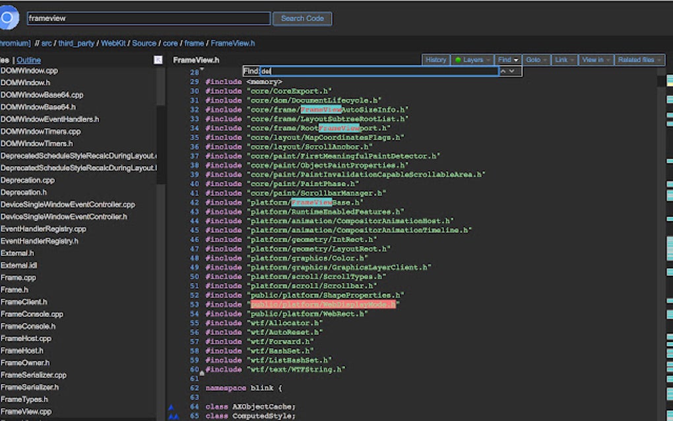Click the keyboard shortcut icon beside the file tree header
673x421 pixels.
tap(157, 59)
